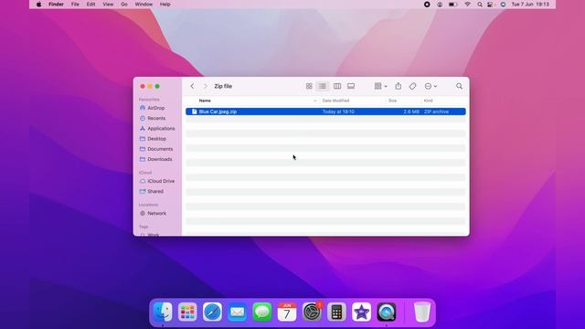Zoom the Finder window with green button
Viewport: 585px width, 329px height.
[157, 86]
